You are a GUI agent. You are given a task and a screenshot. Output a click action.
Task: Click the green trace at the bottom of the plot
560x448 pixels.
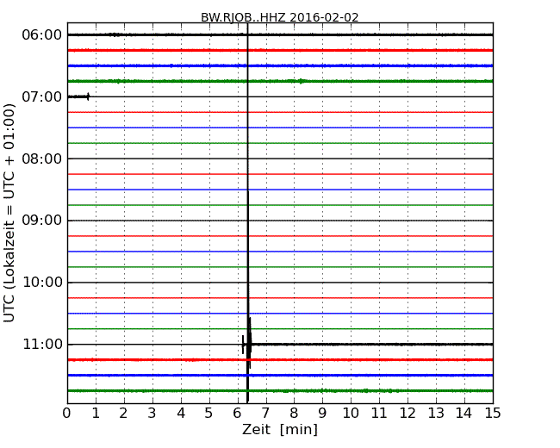coord(280,391)
